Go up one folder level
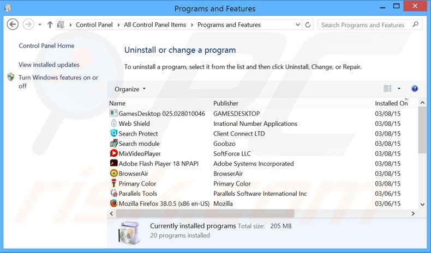Viewport: 431px width, 253px height. 50,24
